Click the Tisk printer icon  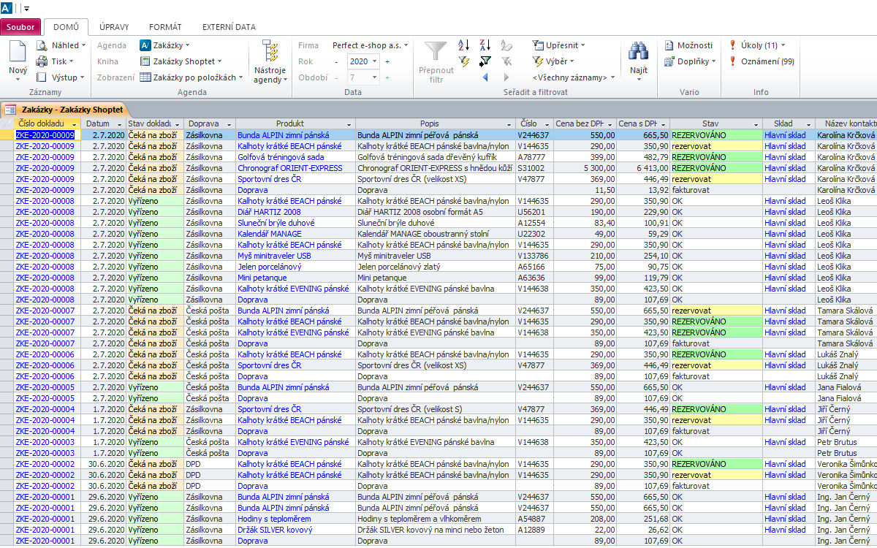[x=42, y=61]
